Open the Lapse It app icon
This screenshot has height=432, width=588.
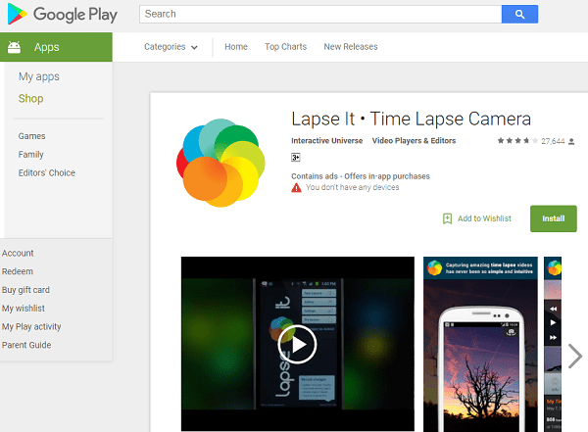click(x=220, y=163)
